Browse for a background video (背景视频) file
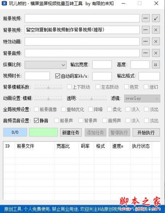165x213 pixels. [145, 30]
